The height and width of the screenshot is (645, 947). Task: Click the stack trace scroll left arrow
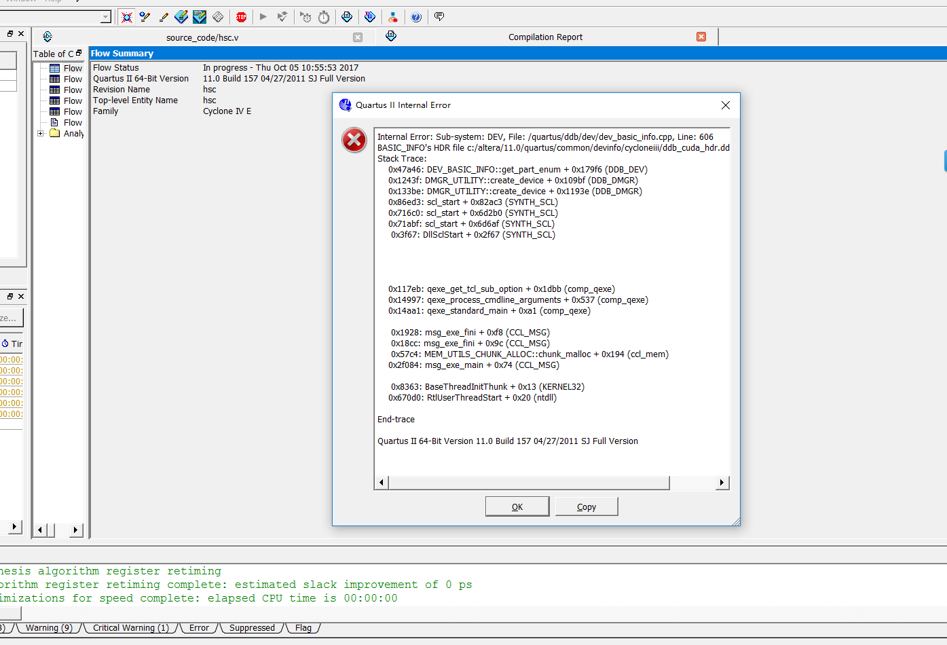pyautogui.click(x=382, y=483)
